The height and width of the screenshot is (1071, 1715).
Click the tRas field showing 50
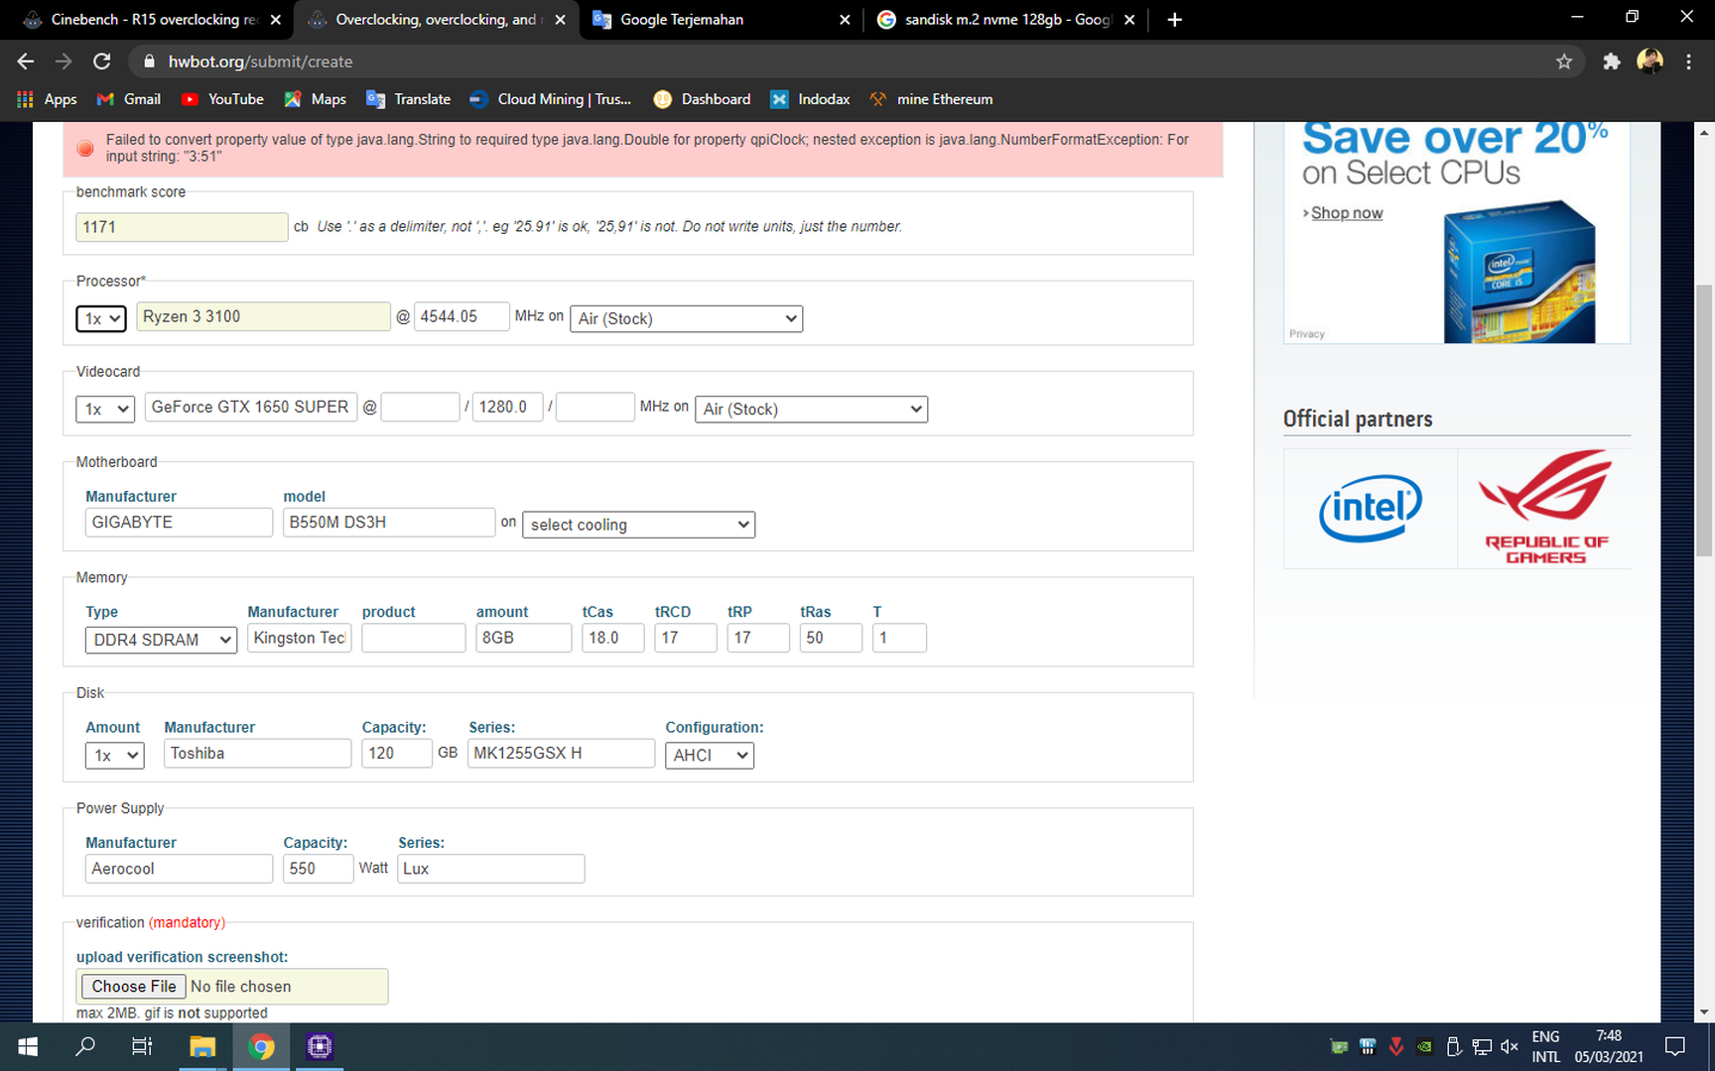click(x=831, y=638)
